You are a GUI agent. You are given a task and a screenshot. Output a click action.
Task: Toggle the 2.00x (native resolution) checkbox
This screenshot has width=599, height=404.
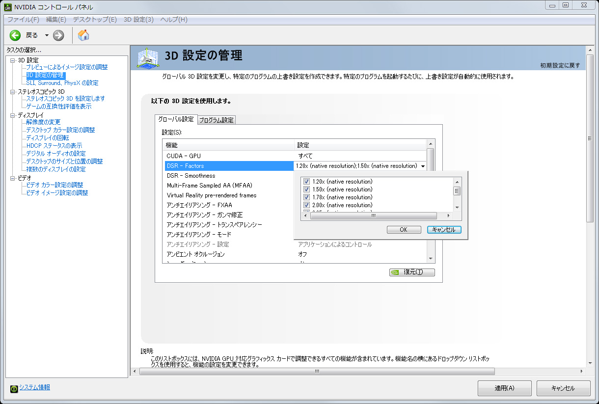coord(306,205)
